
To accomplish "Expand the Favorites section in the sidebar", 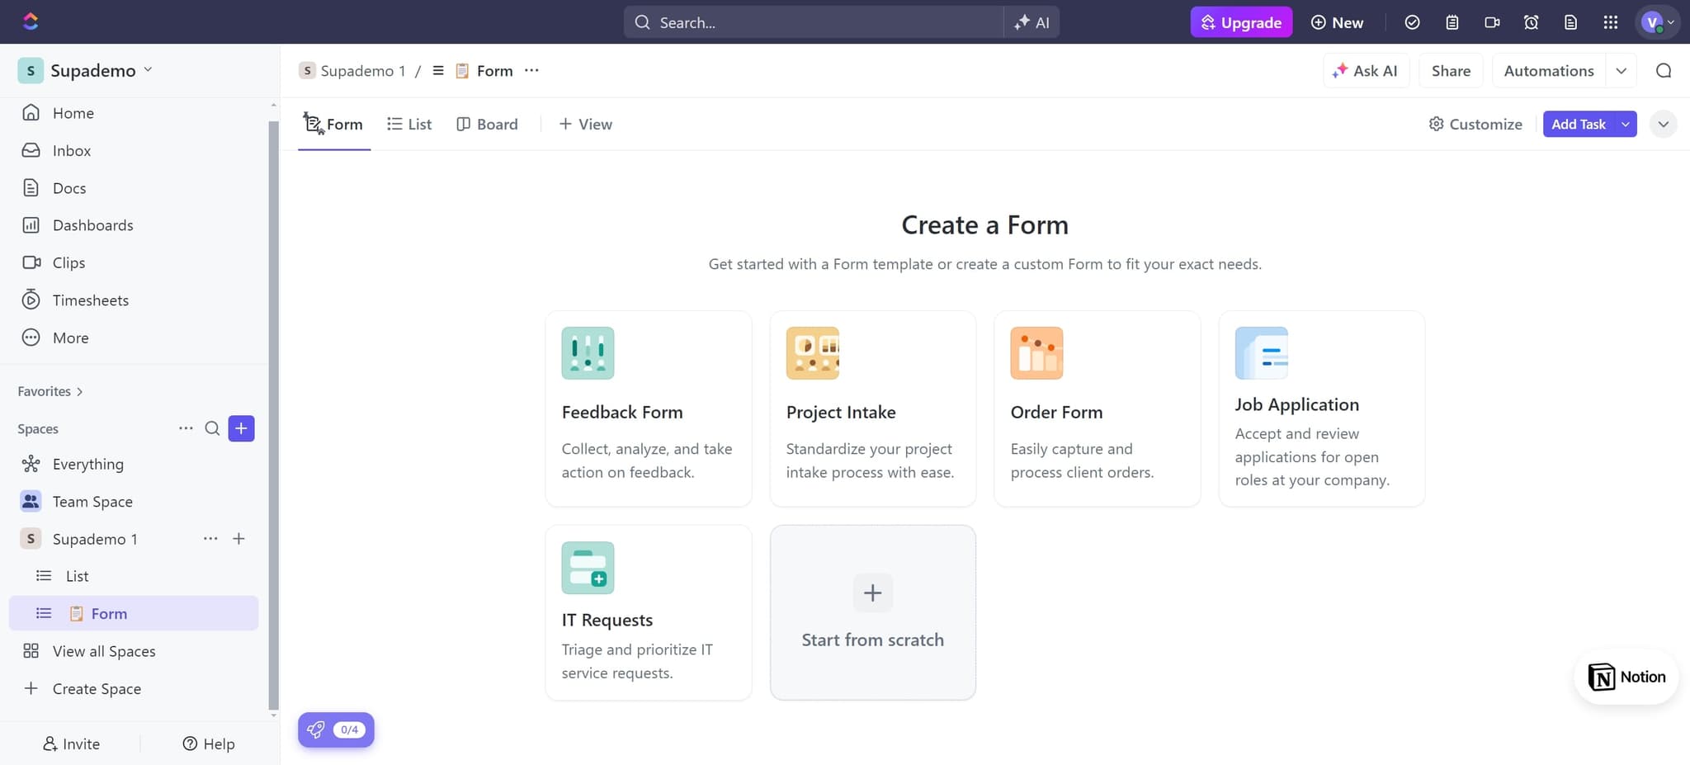I will tap(79, 390).
